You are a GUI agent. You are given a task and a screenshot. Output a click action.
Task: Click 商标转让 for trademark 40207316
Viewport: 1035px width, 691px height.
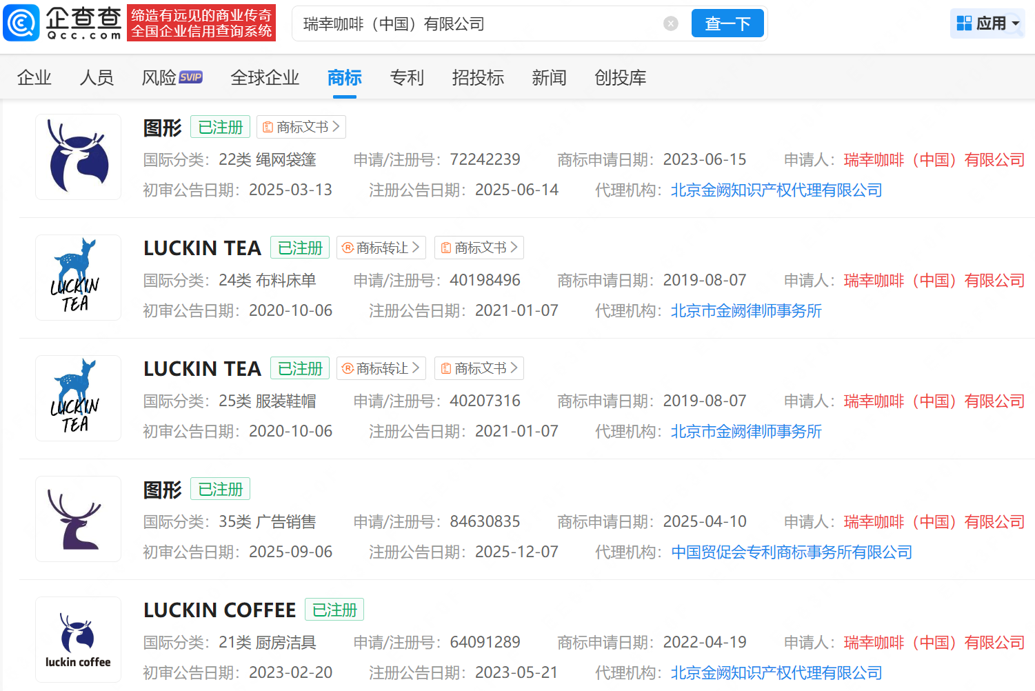381,368
